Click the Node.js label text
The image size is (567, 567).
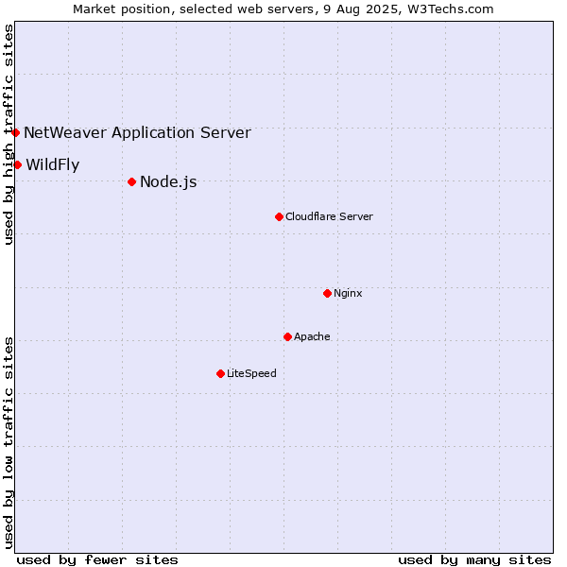coord(168,181)
